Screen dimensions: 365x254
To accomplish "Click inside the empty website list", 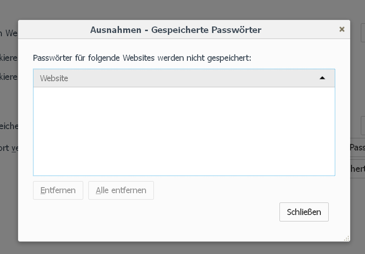I will coord(184,131).
